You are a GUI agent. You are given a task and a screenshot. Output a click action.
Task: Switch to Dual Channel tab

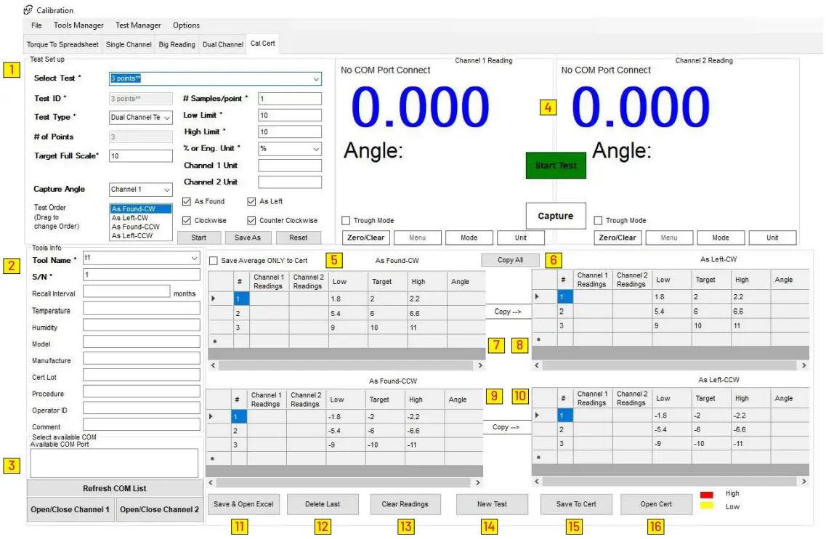coord(223,45)
